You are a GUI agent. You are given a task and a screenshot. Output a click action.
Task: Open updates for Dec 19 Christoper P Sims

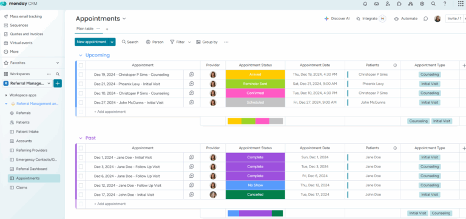(x=192, y=74)
